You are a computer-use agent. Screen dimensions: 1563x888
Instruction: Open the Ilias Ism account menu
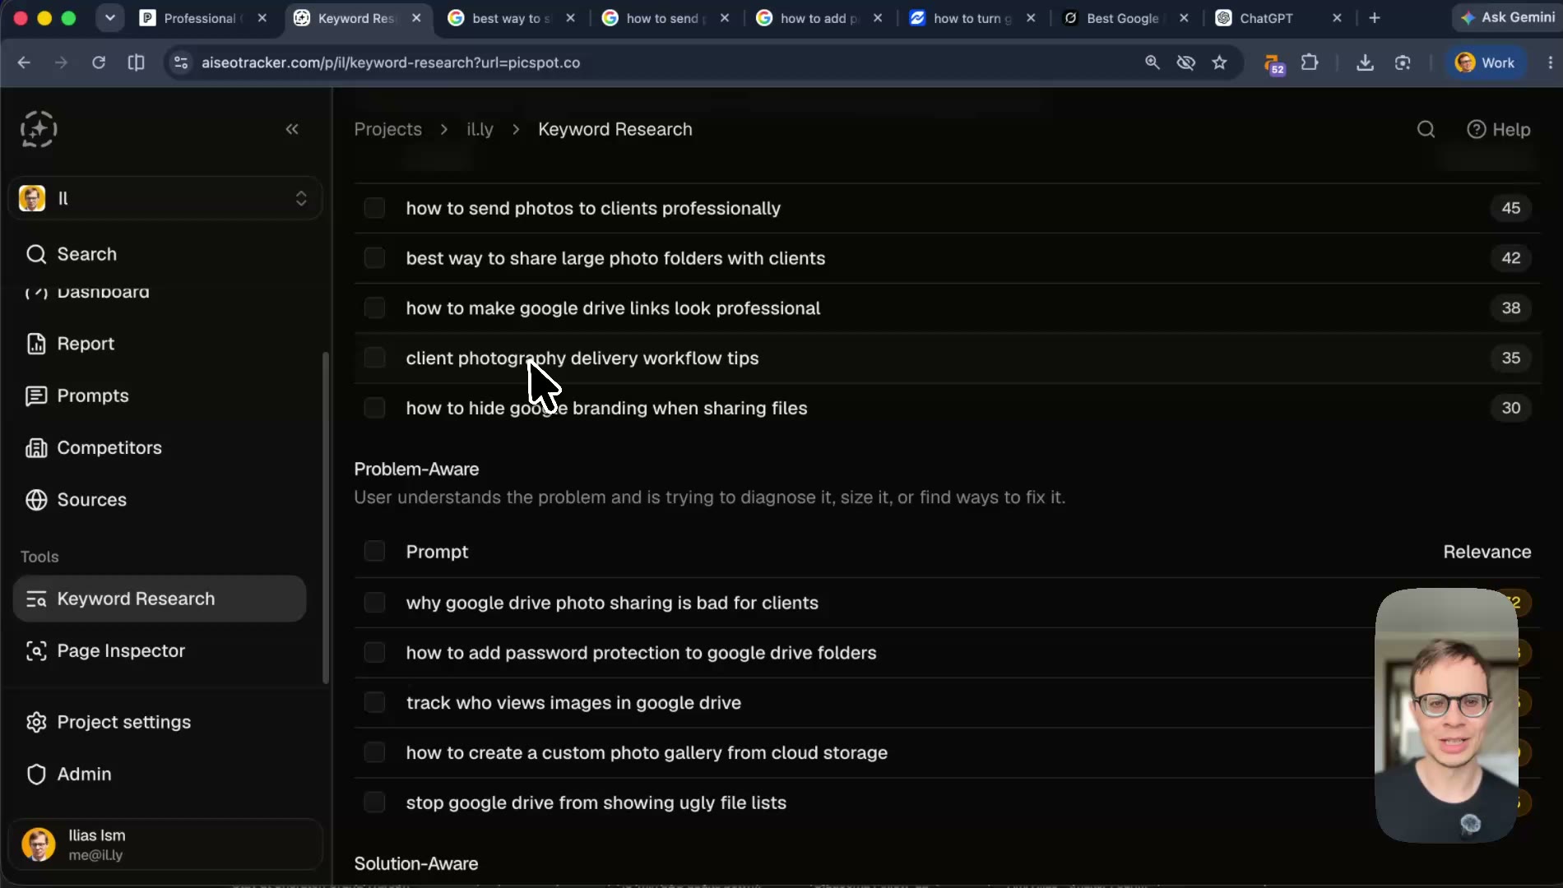(x=165, y=844)
